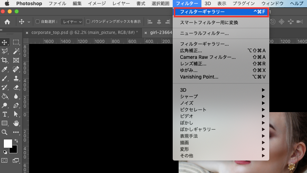Select the Frame tool

[16, 60]
